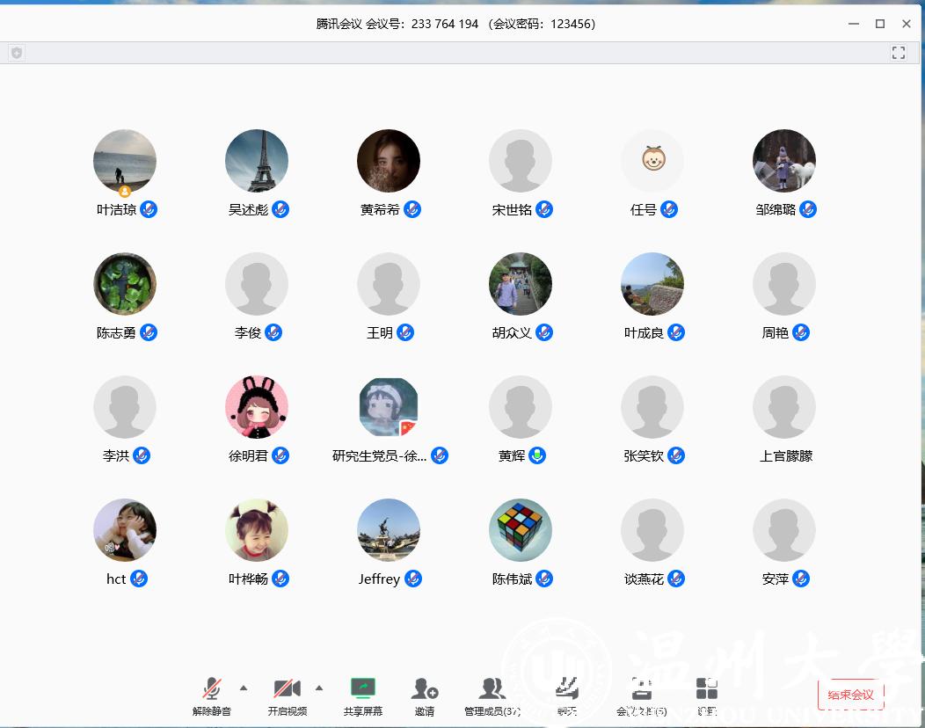This screenshot has width=925, height=728.
Task: Select 叶洁琼's beach avatar
Action: [125, 160]
